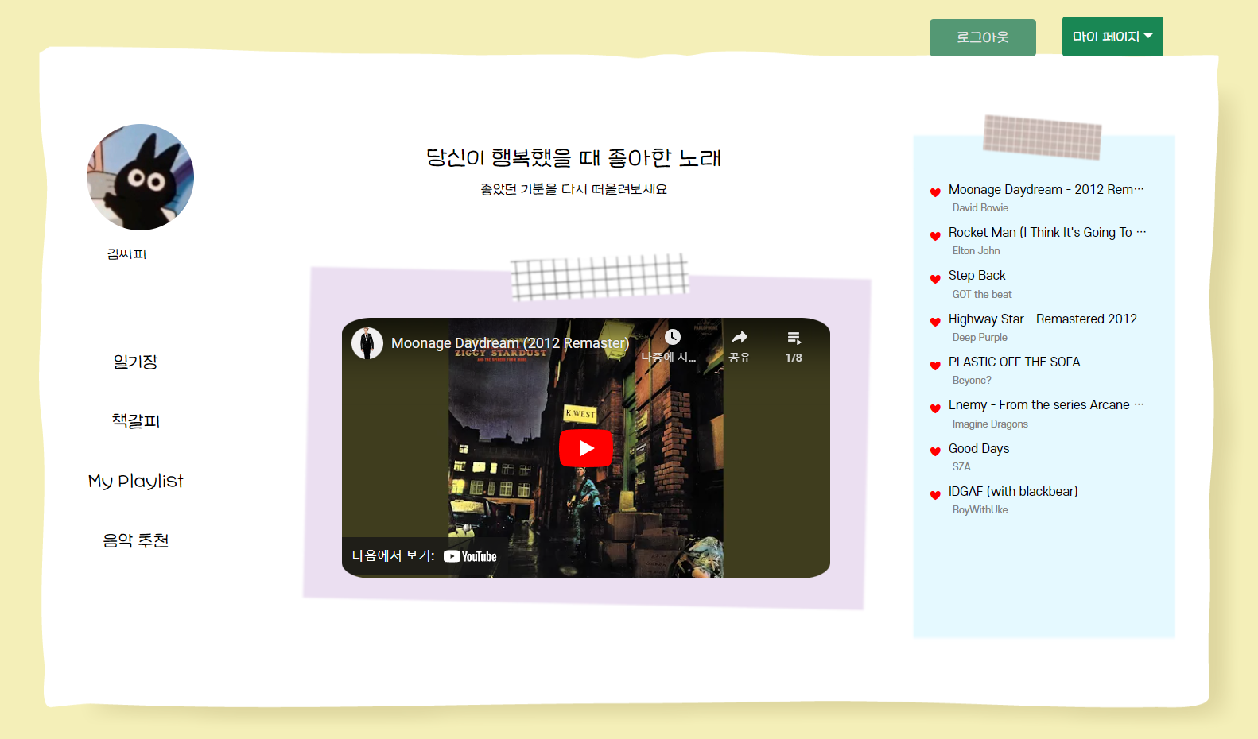
Task: Click artist name Elton John
Action: (x=977, y=251)
